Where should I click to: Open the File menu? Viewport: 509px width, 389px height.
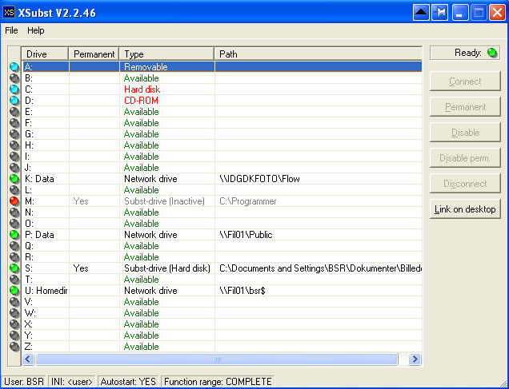11,30
